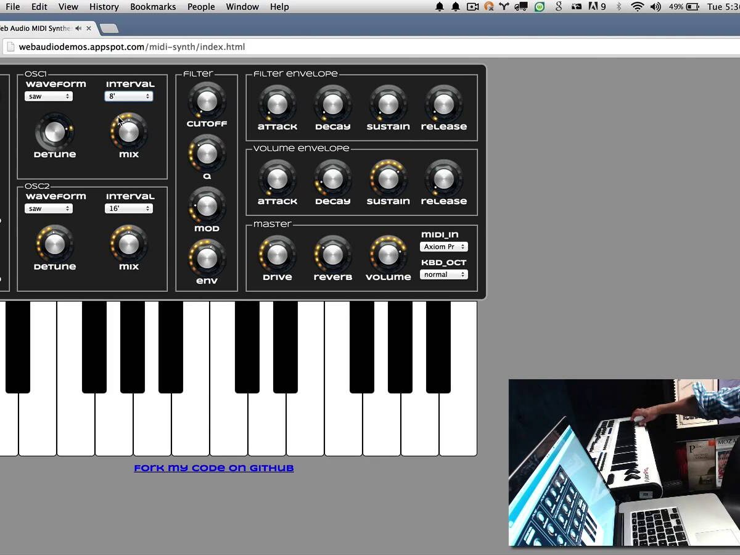The image size is (740, 555).
Task: Click the browser address bar URL
Action: click(132, 47)
